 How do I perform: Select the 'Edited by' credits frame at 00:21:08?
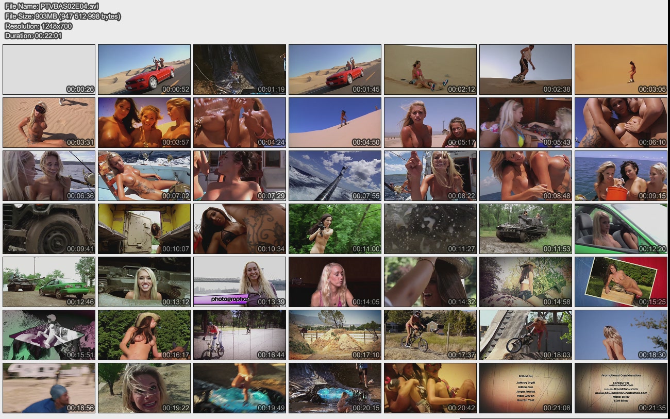[x=526, y=388]
